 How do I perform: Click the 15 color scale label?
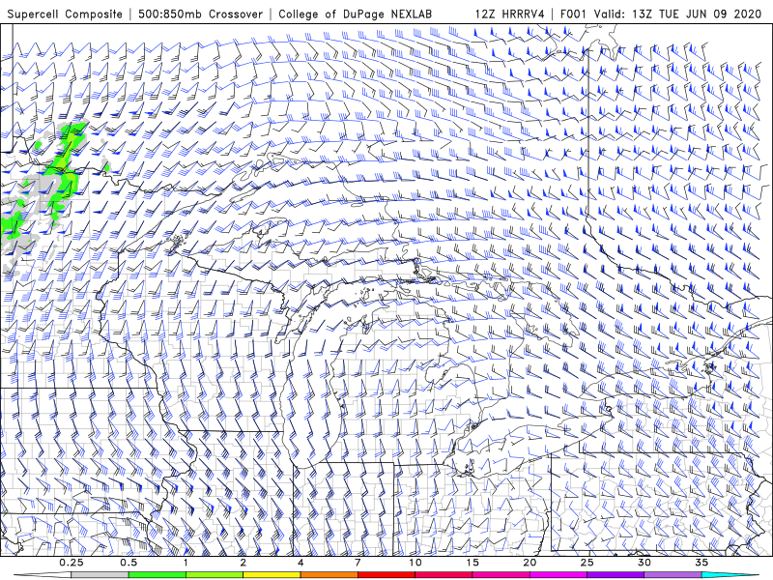coord(472,563)
